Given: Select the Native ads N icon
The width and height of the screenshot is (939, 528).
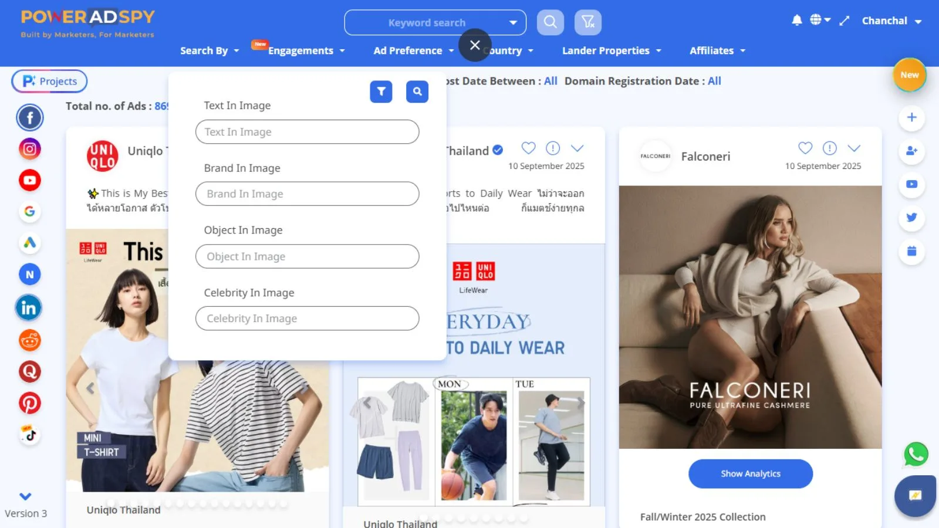Looking at the screenshot, I should (x=30, y=275).
